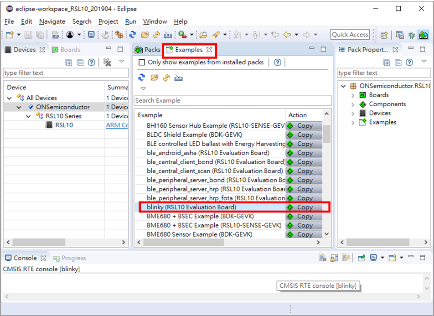Click the Copy button for blinky example
Viewport: 434px width, 316px height.
point(304,207)
